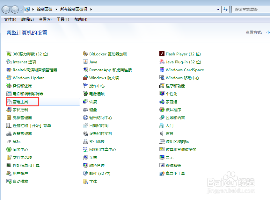Viewport: 270px width, 200px height.
Task: Open the 轻松访问中心 link
Action: [x=100, y=118]
